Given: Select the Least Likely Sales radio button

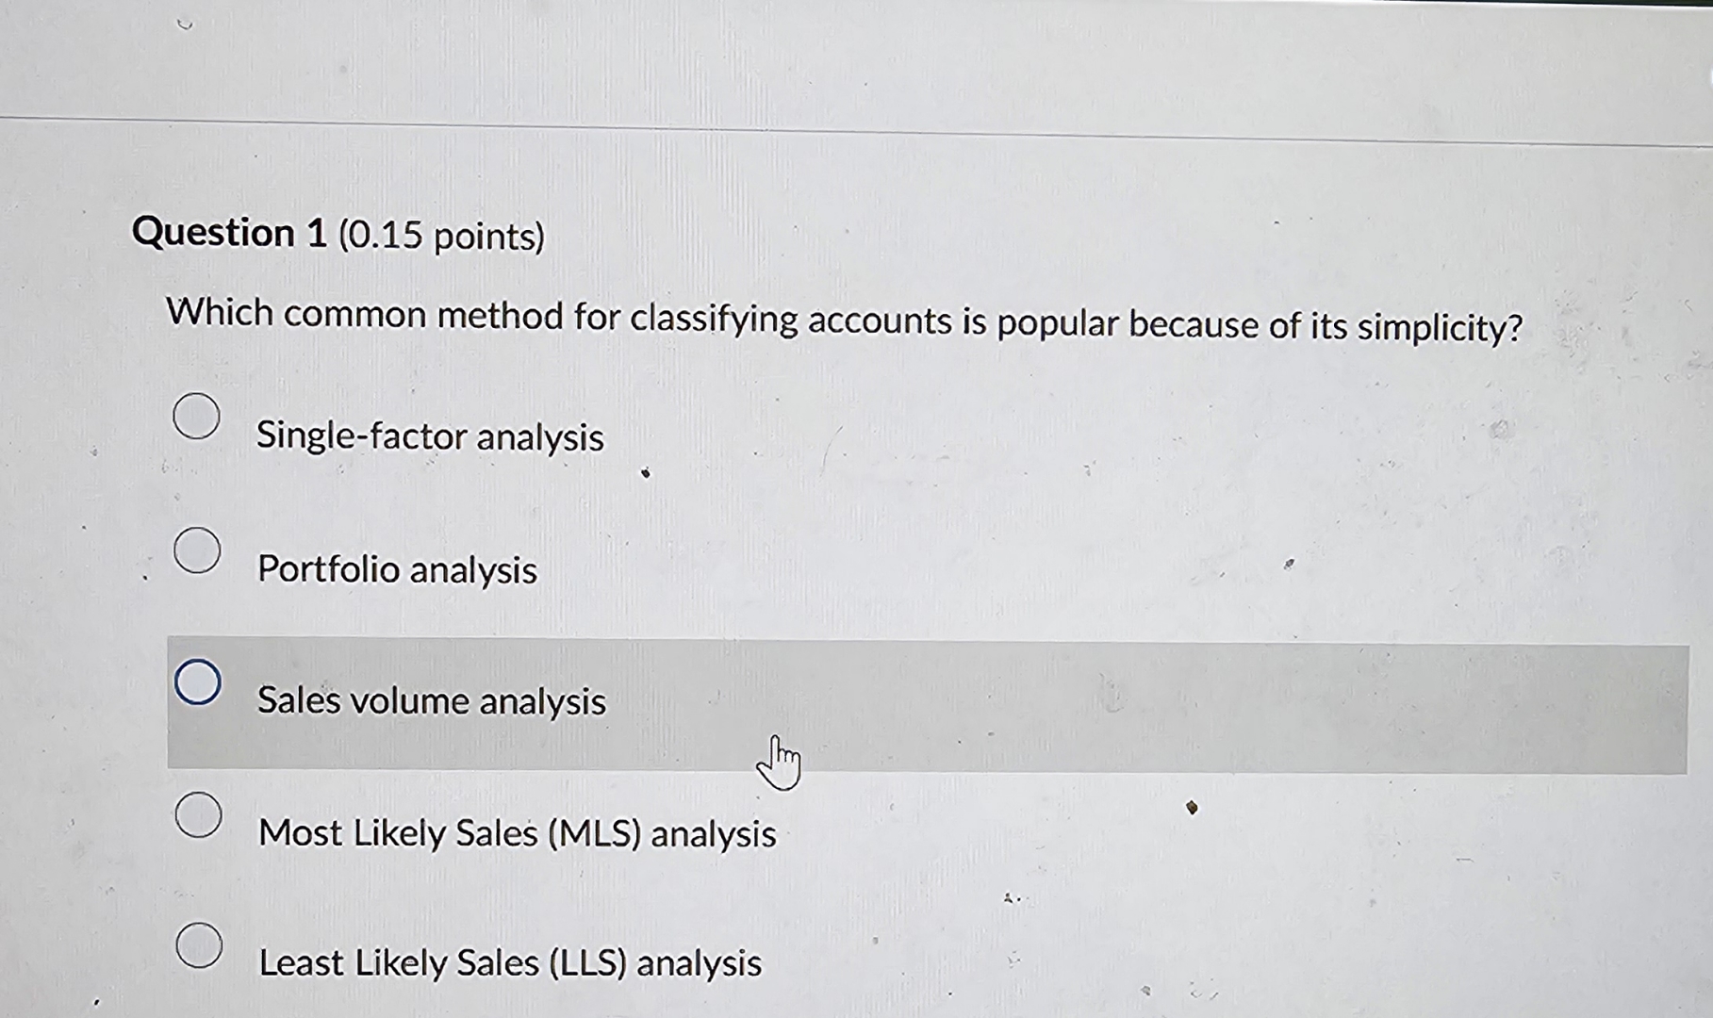Looking at the screenshot, I should (x=196, y=945).
